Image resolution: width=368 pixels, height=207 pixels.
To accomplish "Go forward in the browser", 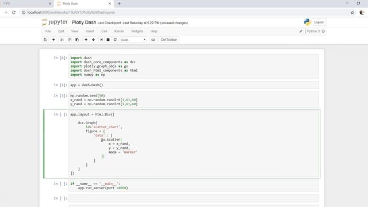I will (x=6, y=13).
